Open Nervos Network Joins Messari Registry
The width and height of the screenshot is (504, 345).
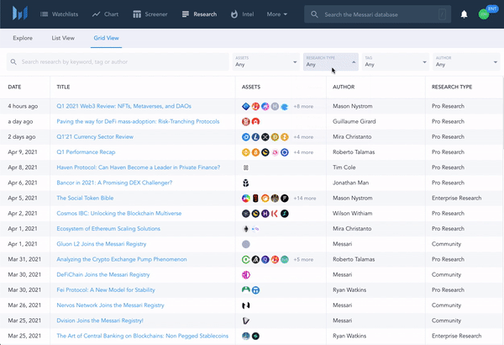[x=110, y=305]
